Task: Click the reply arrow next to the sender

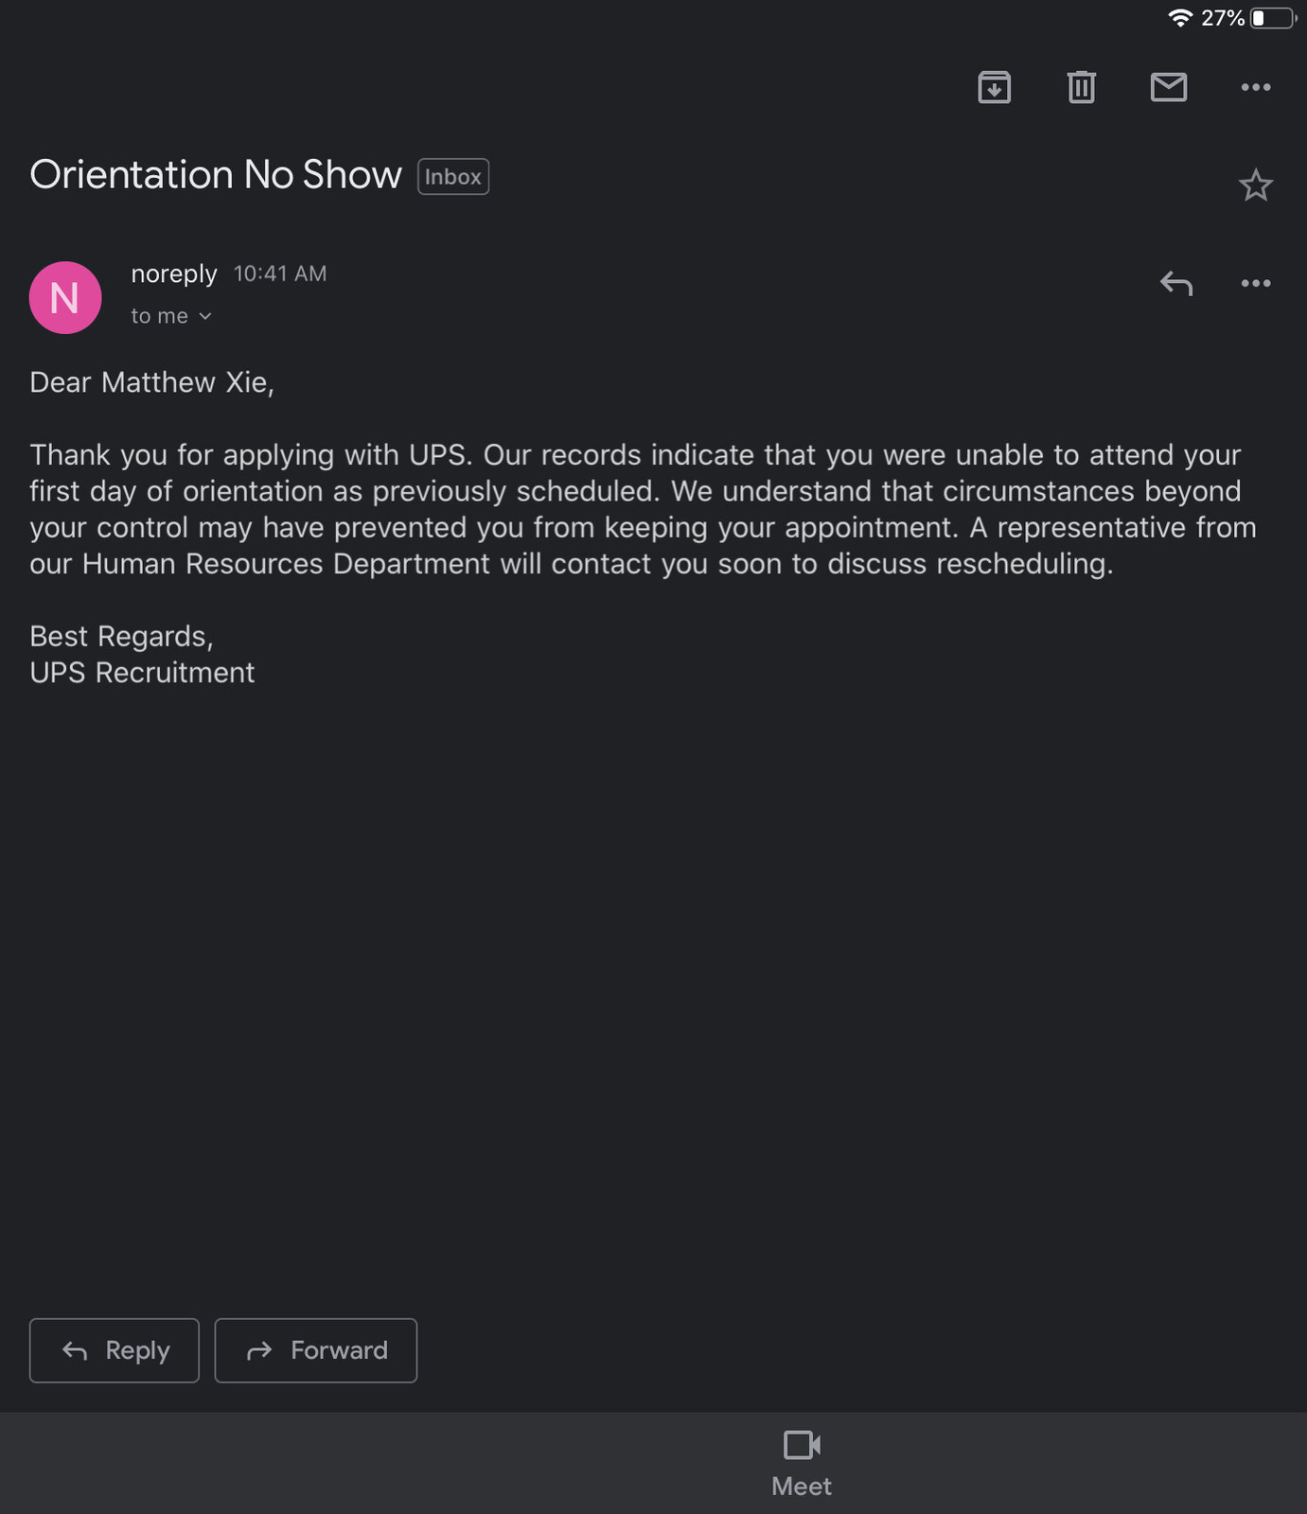Action: click(1176, 283)
